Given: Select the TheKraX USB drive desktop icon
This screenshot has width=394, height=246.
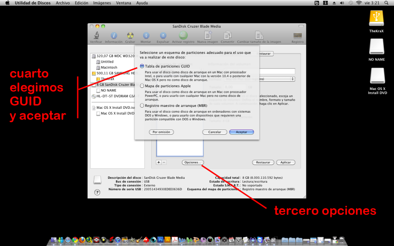Looking at the screenshot, I should 376,18.
